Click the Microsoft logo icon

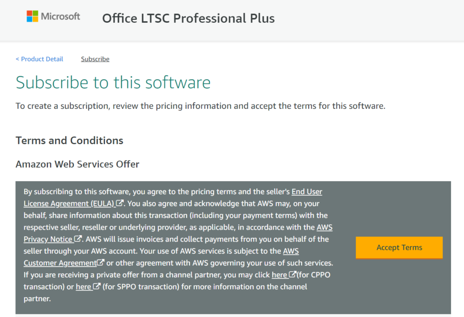32,16
